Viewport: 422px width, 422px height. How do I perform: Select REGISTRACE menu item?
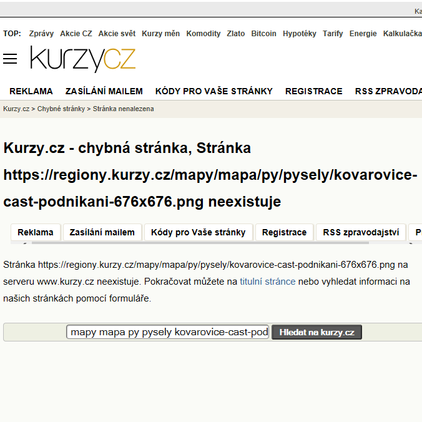(314, 91)
